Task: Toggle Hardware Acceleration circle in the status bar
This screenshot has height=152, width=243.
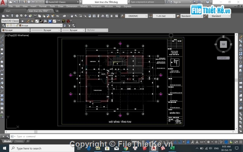Action: coord(226,142)
